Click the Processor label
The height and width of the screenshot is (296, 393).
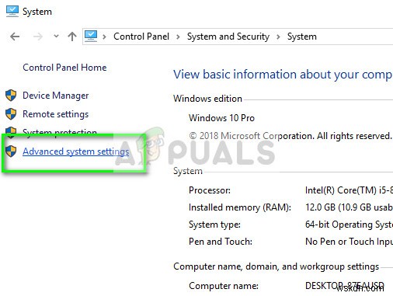(210, 190)
